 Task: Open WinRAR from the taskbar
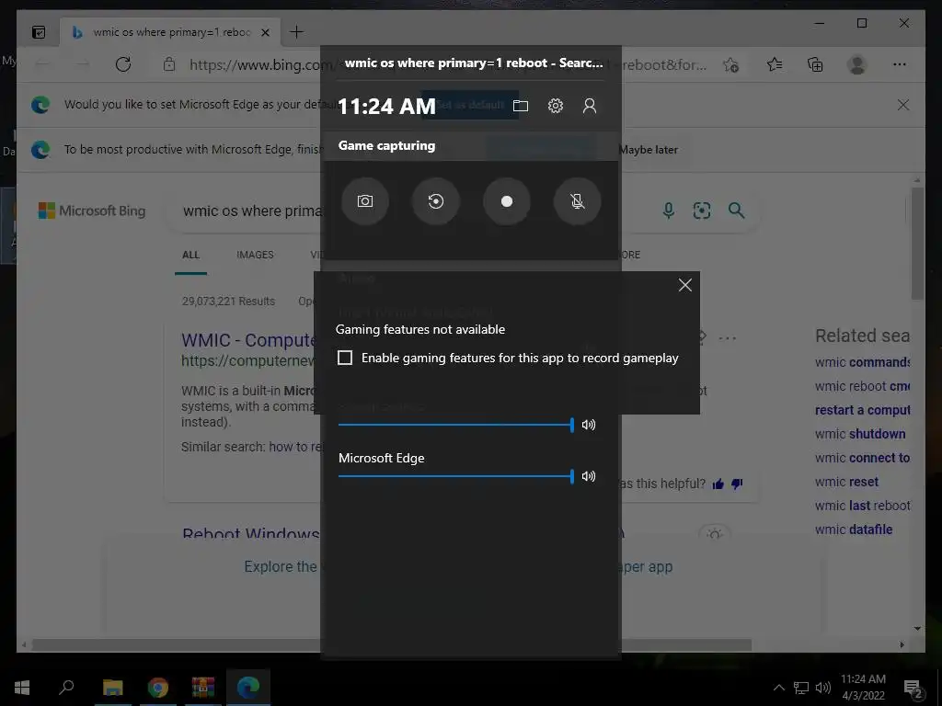(203, 688)
